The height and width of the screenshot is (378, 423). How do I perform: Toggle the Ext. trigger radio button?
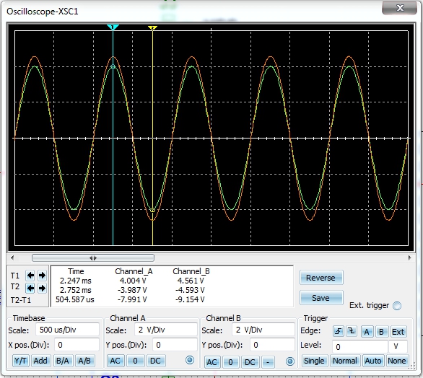(x=397, y=306)
